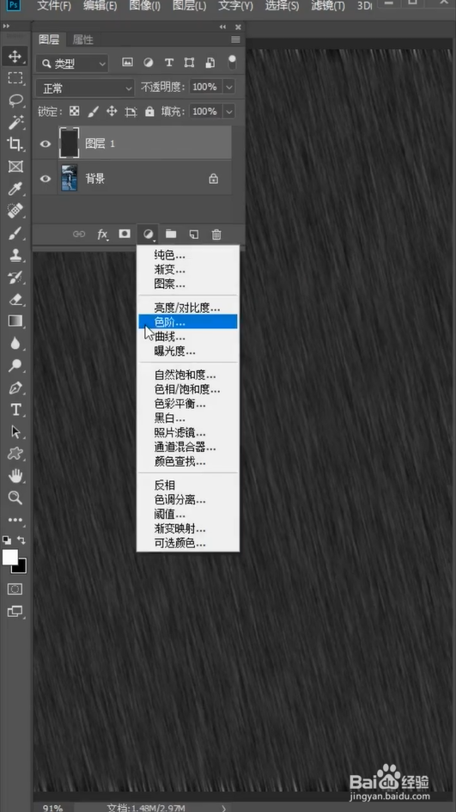Lock image pixels brush icon

click(93, 112)
